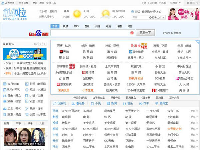Click the email username input field
Viewport: 200px width, 150px height.
(x=140, y=17)
